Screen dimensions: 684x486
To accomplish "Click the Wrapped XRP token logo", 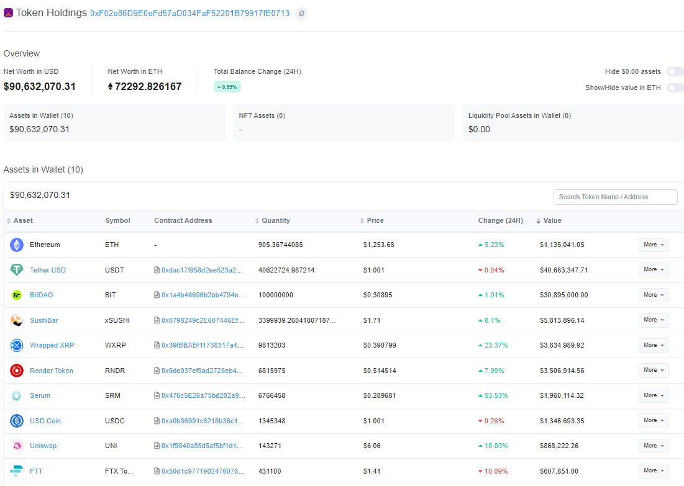I will tap(17, 346).
